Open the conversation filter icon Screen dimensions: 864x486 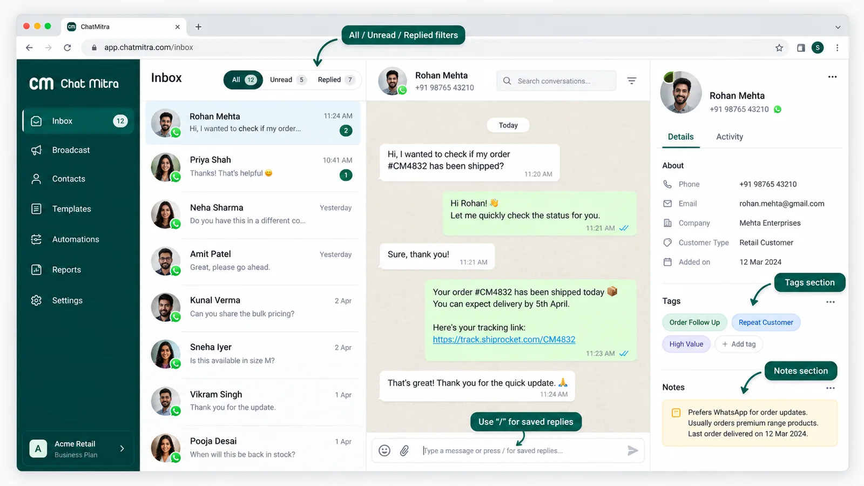tap(632, 81)
